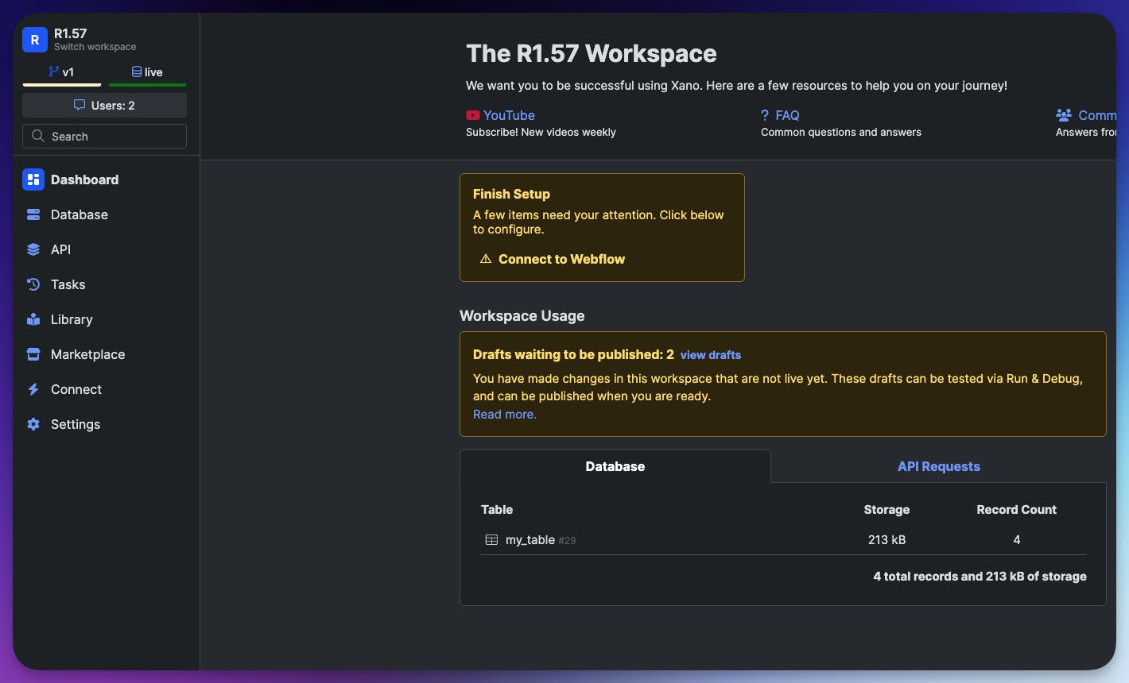Screen dimensions: 1129x683
Task: Click the Users: 2 button
Action: click(x=104, y=105)
